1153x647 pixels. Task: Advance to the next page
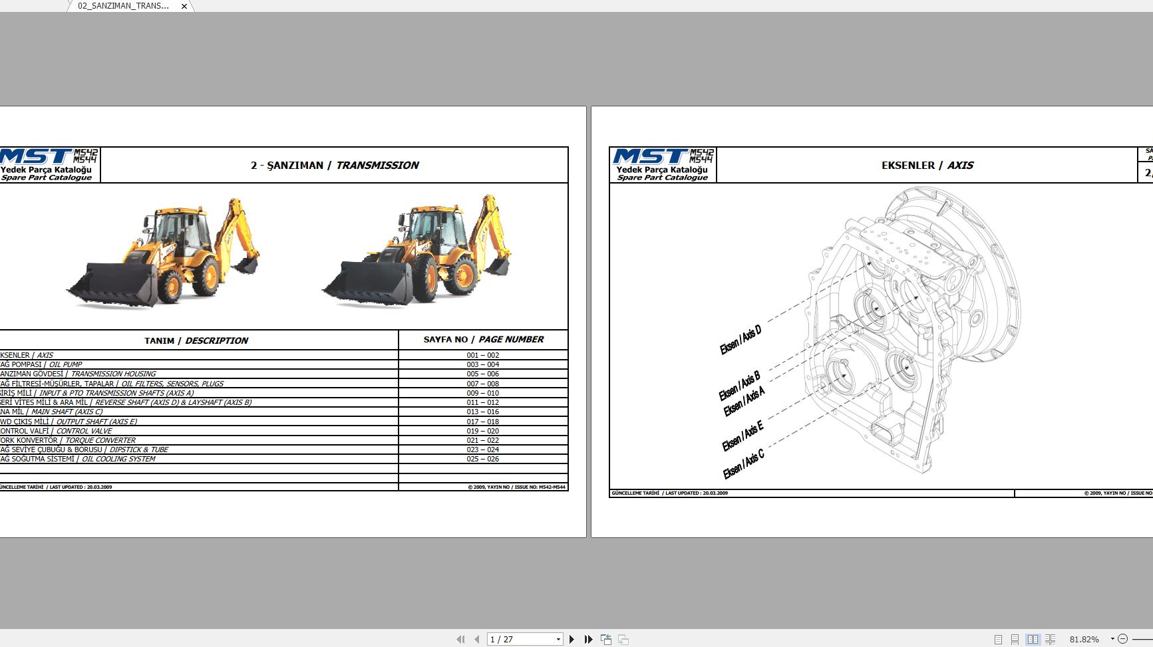(572, 639)
